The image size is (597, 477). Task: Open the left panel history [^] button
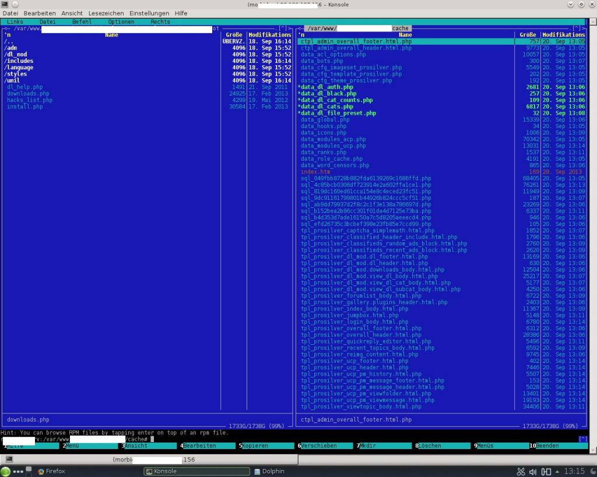283,28
